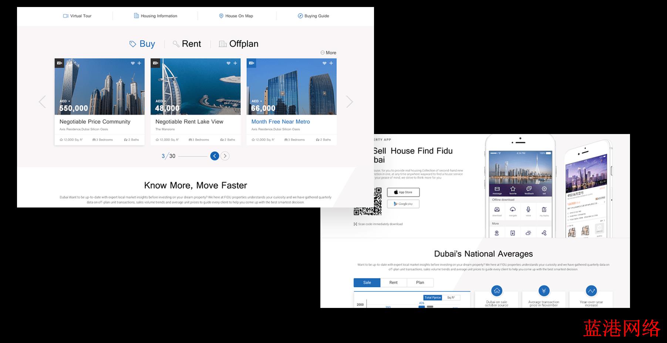Favorite the Negotiable Rent Lake View listing

(229, 63)
